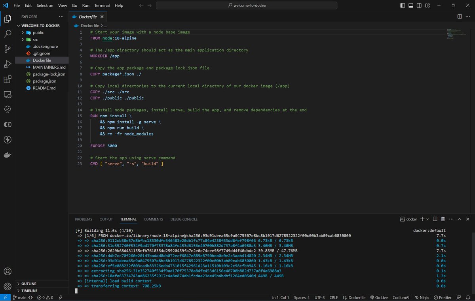475x301 pixels.
Task: Open notifications bell in status bar
Action: point(469,297)
